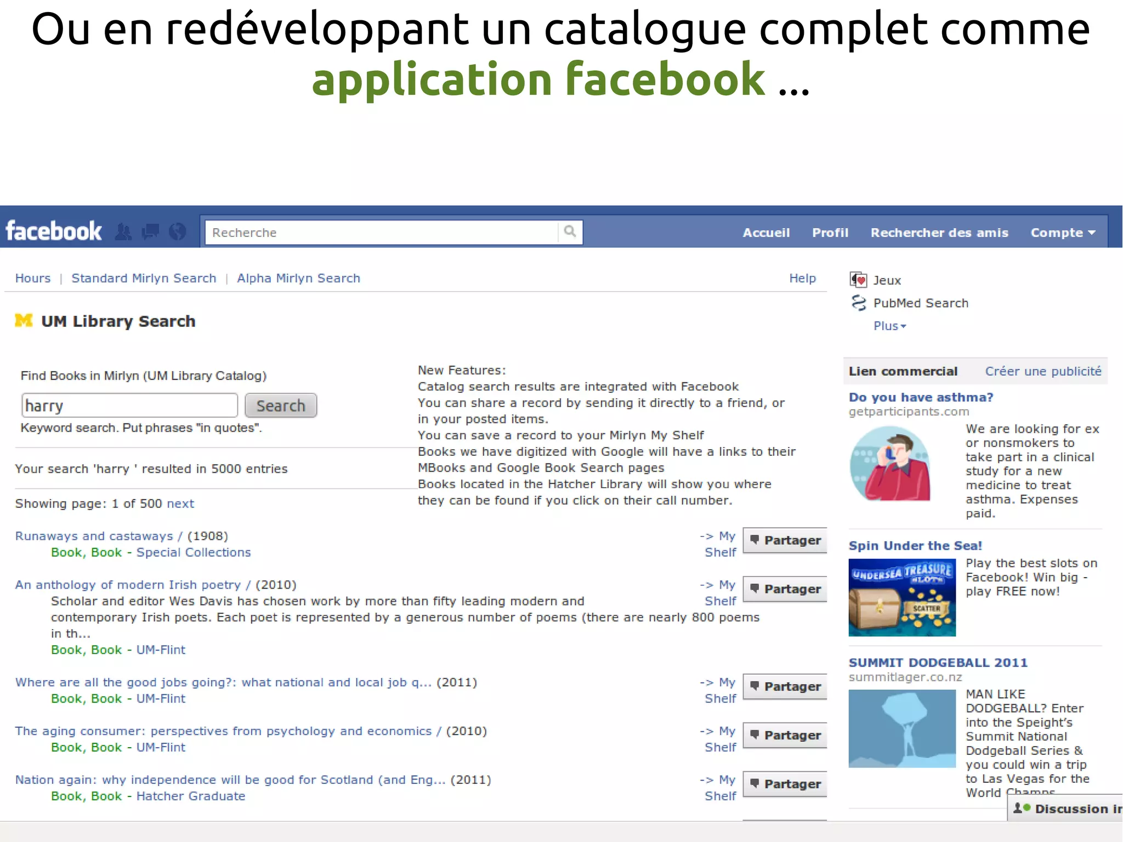The width and height of the screenshot is (1123, 842).
Task: Click the facebook logo
Action: (x=53, y=231)
